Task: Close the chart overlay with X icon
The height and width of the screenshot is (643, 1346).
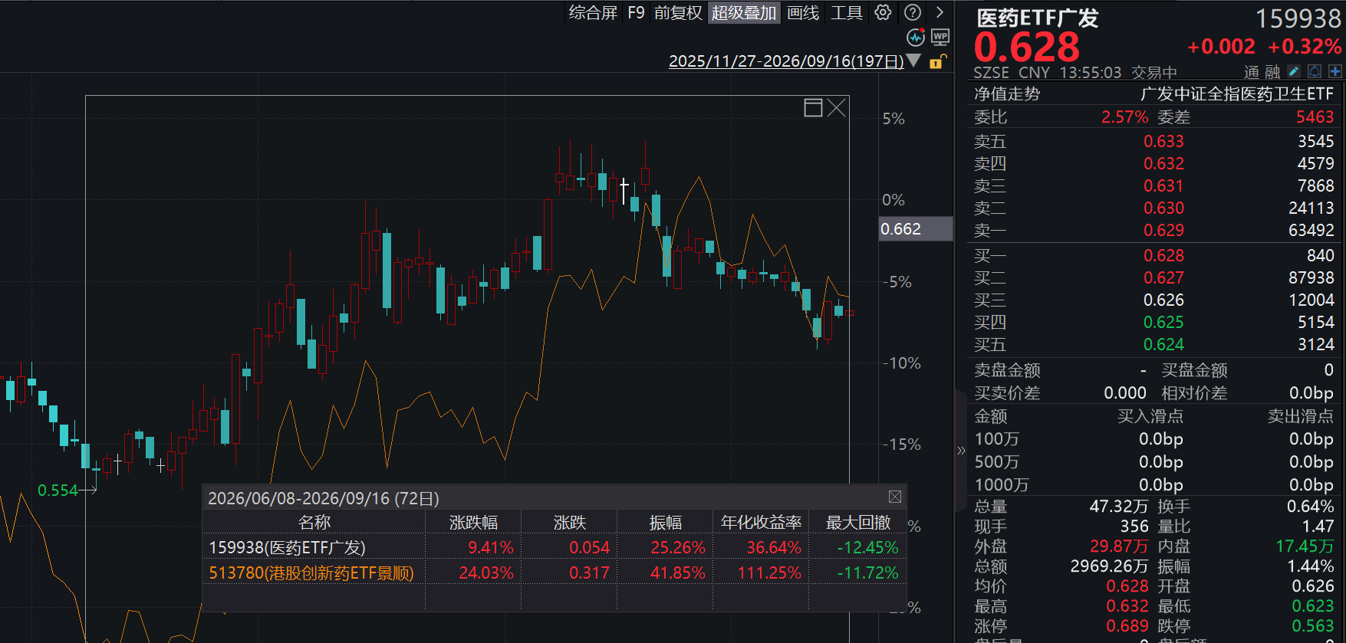Action: tap(836, 107)
